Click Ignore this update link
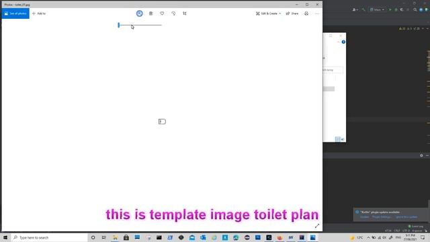This screenshot has height=242, width=430. [406, 217]
